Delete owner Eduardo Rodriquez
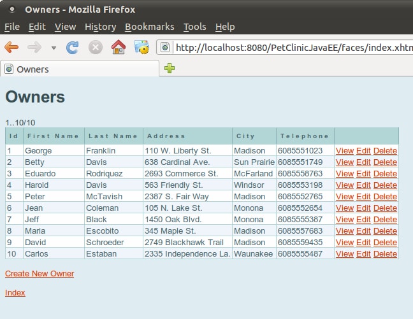 pos(385,174)
